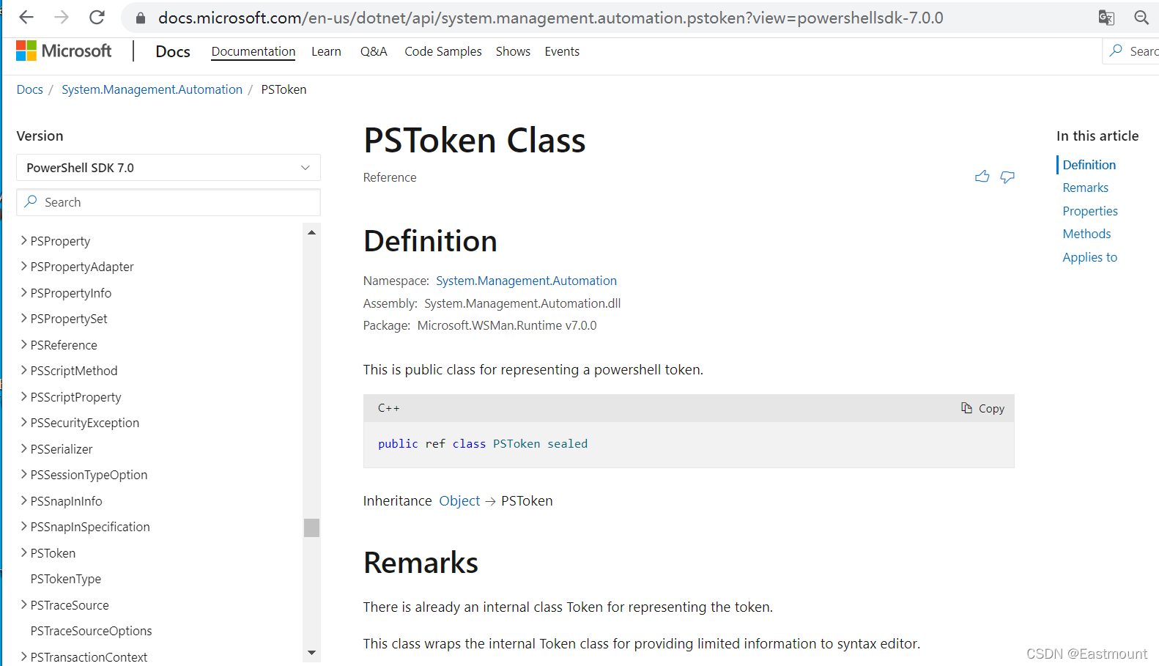Click the browser address bar URL
The height and width of the screenshot is (666, 1159).
(551, 18)
